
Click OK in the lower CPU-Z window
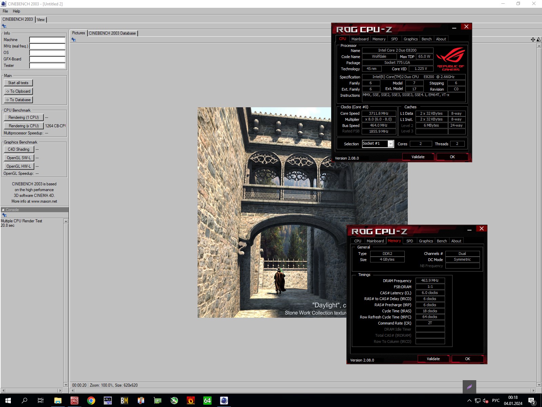[467, 359]
